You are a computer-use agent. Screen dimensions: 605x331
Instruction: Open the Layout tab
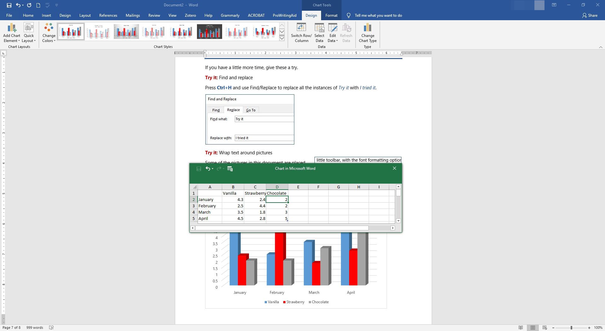tap(85, 15)
